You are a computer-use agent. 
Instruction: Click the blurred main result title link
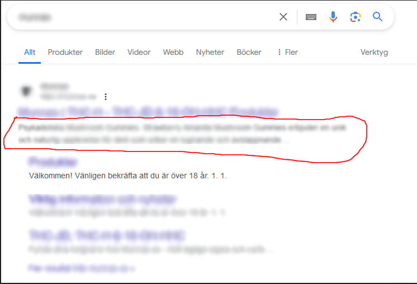[x=148, y=111]
